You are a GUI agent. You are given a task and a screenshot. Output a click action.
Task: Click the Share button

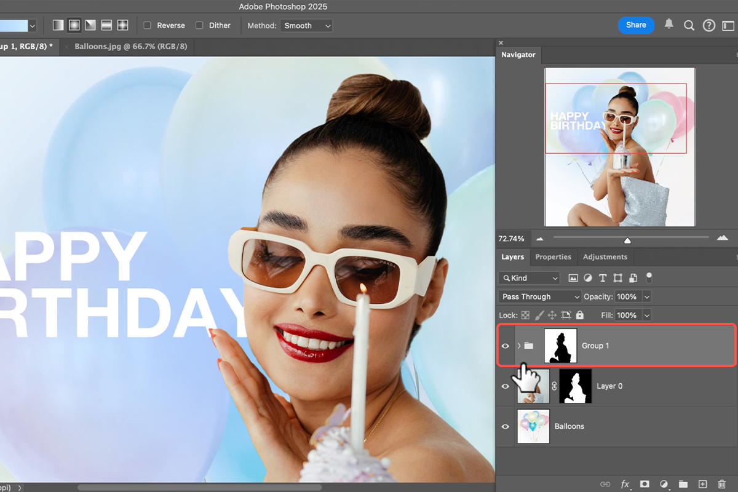click(636, 25)
